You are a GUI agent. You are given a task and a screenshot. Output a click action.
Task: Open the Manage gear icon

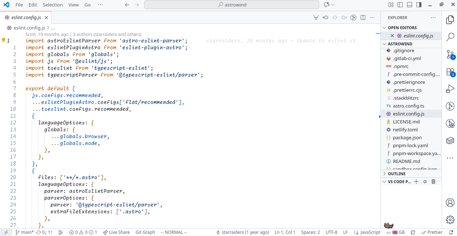[450, 220]
